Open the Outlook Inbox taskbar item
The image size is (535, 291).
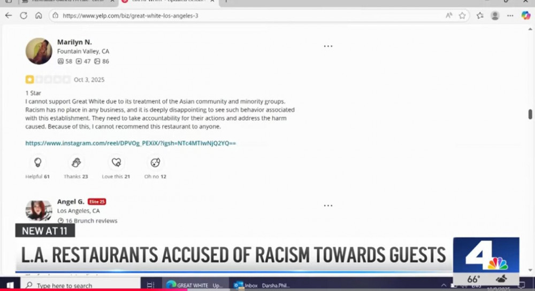(x=262, y=286)
